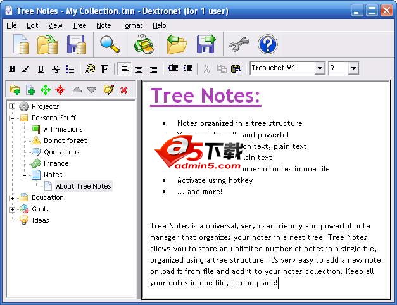Move selected tree item up
Viewport: 397px width, 305px height.
(x=77, y=90)
